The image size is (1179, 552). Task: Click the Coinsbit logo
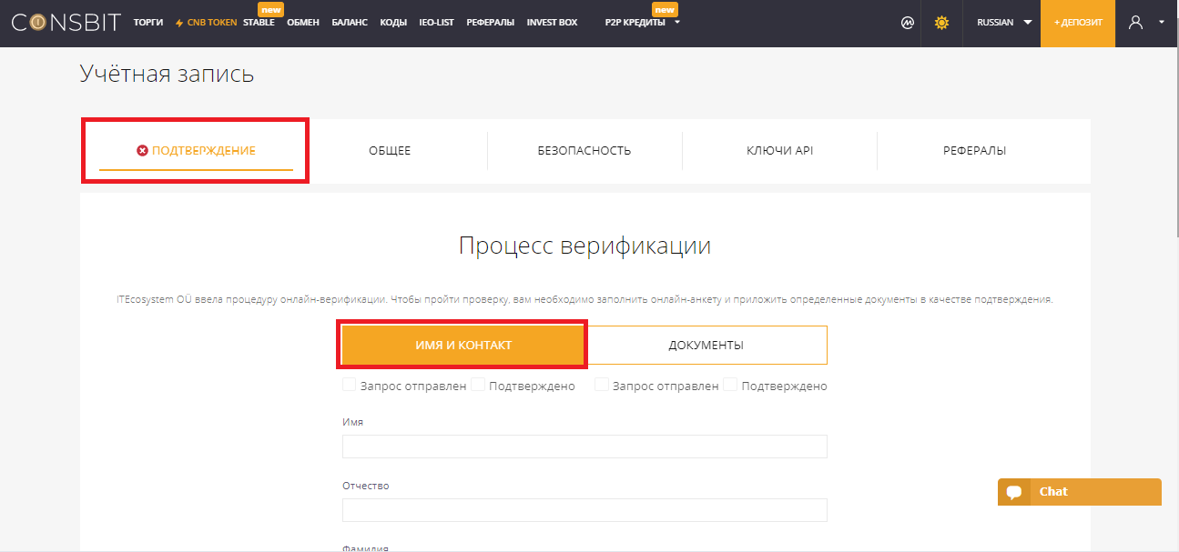point(66,23)
